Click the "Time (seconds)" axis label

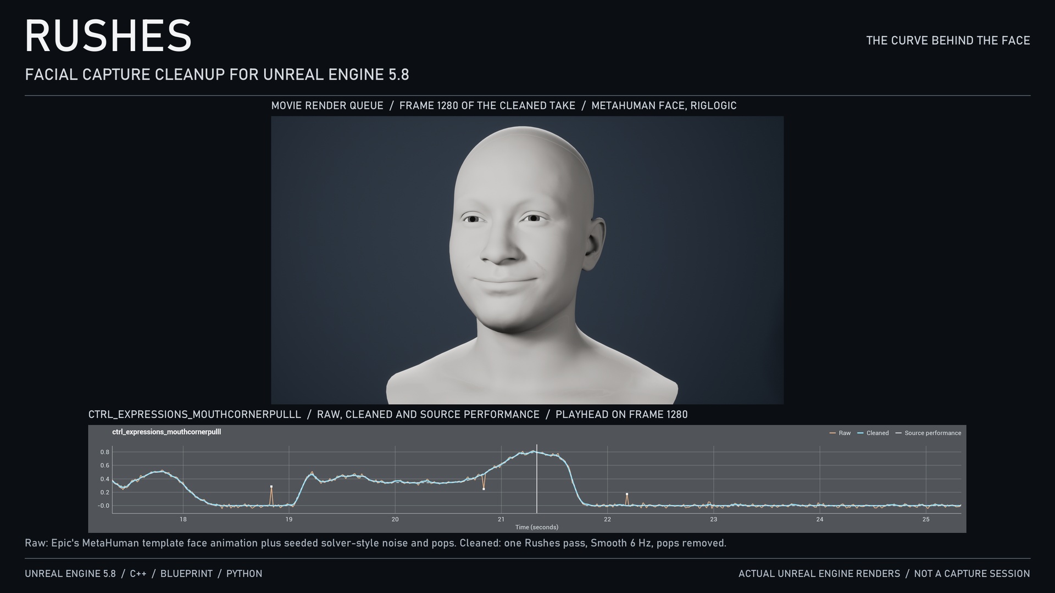pyautogui.click(x=537, y=528)
